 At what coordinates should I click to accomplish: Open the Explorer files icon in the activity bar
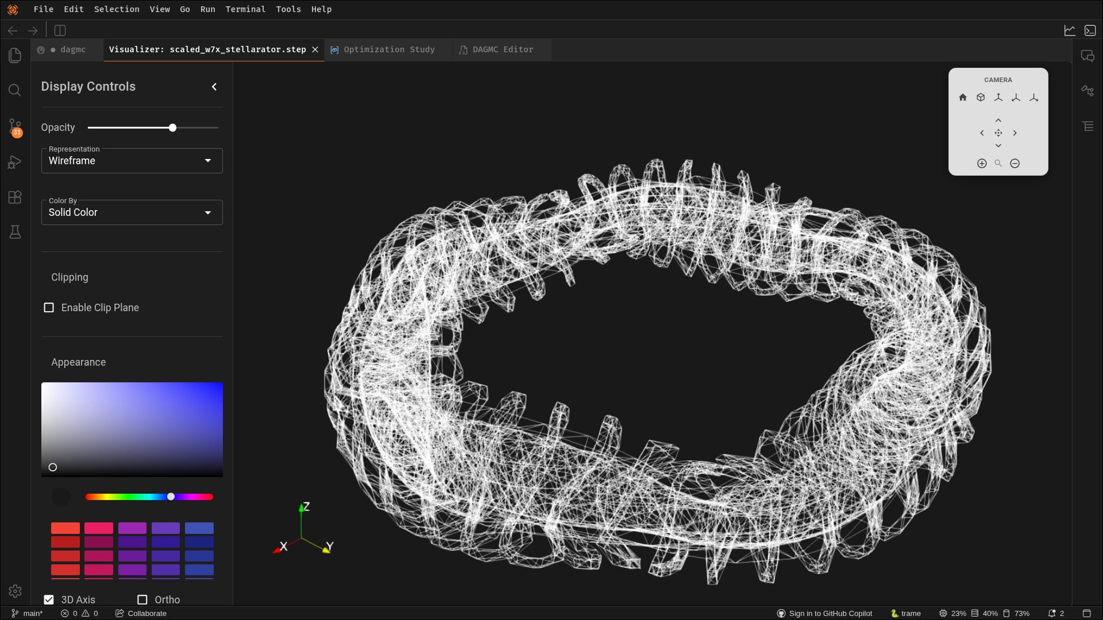click(15, 55)
